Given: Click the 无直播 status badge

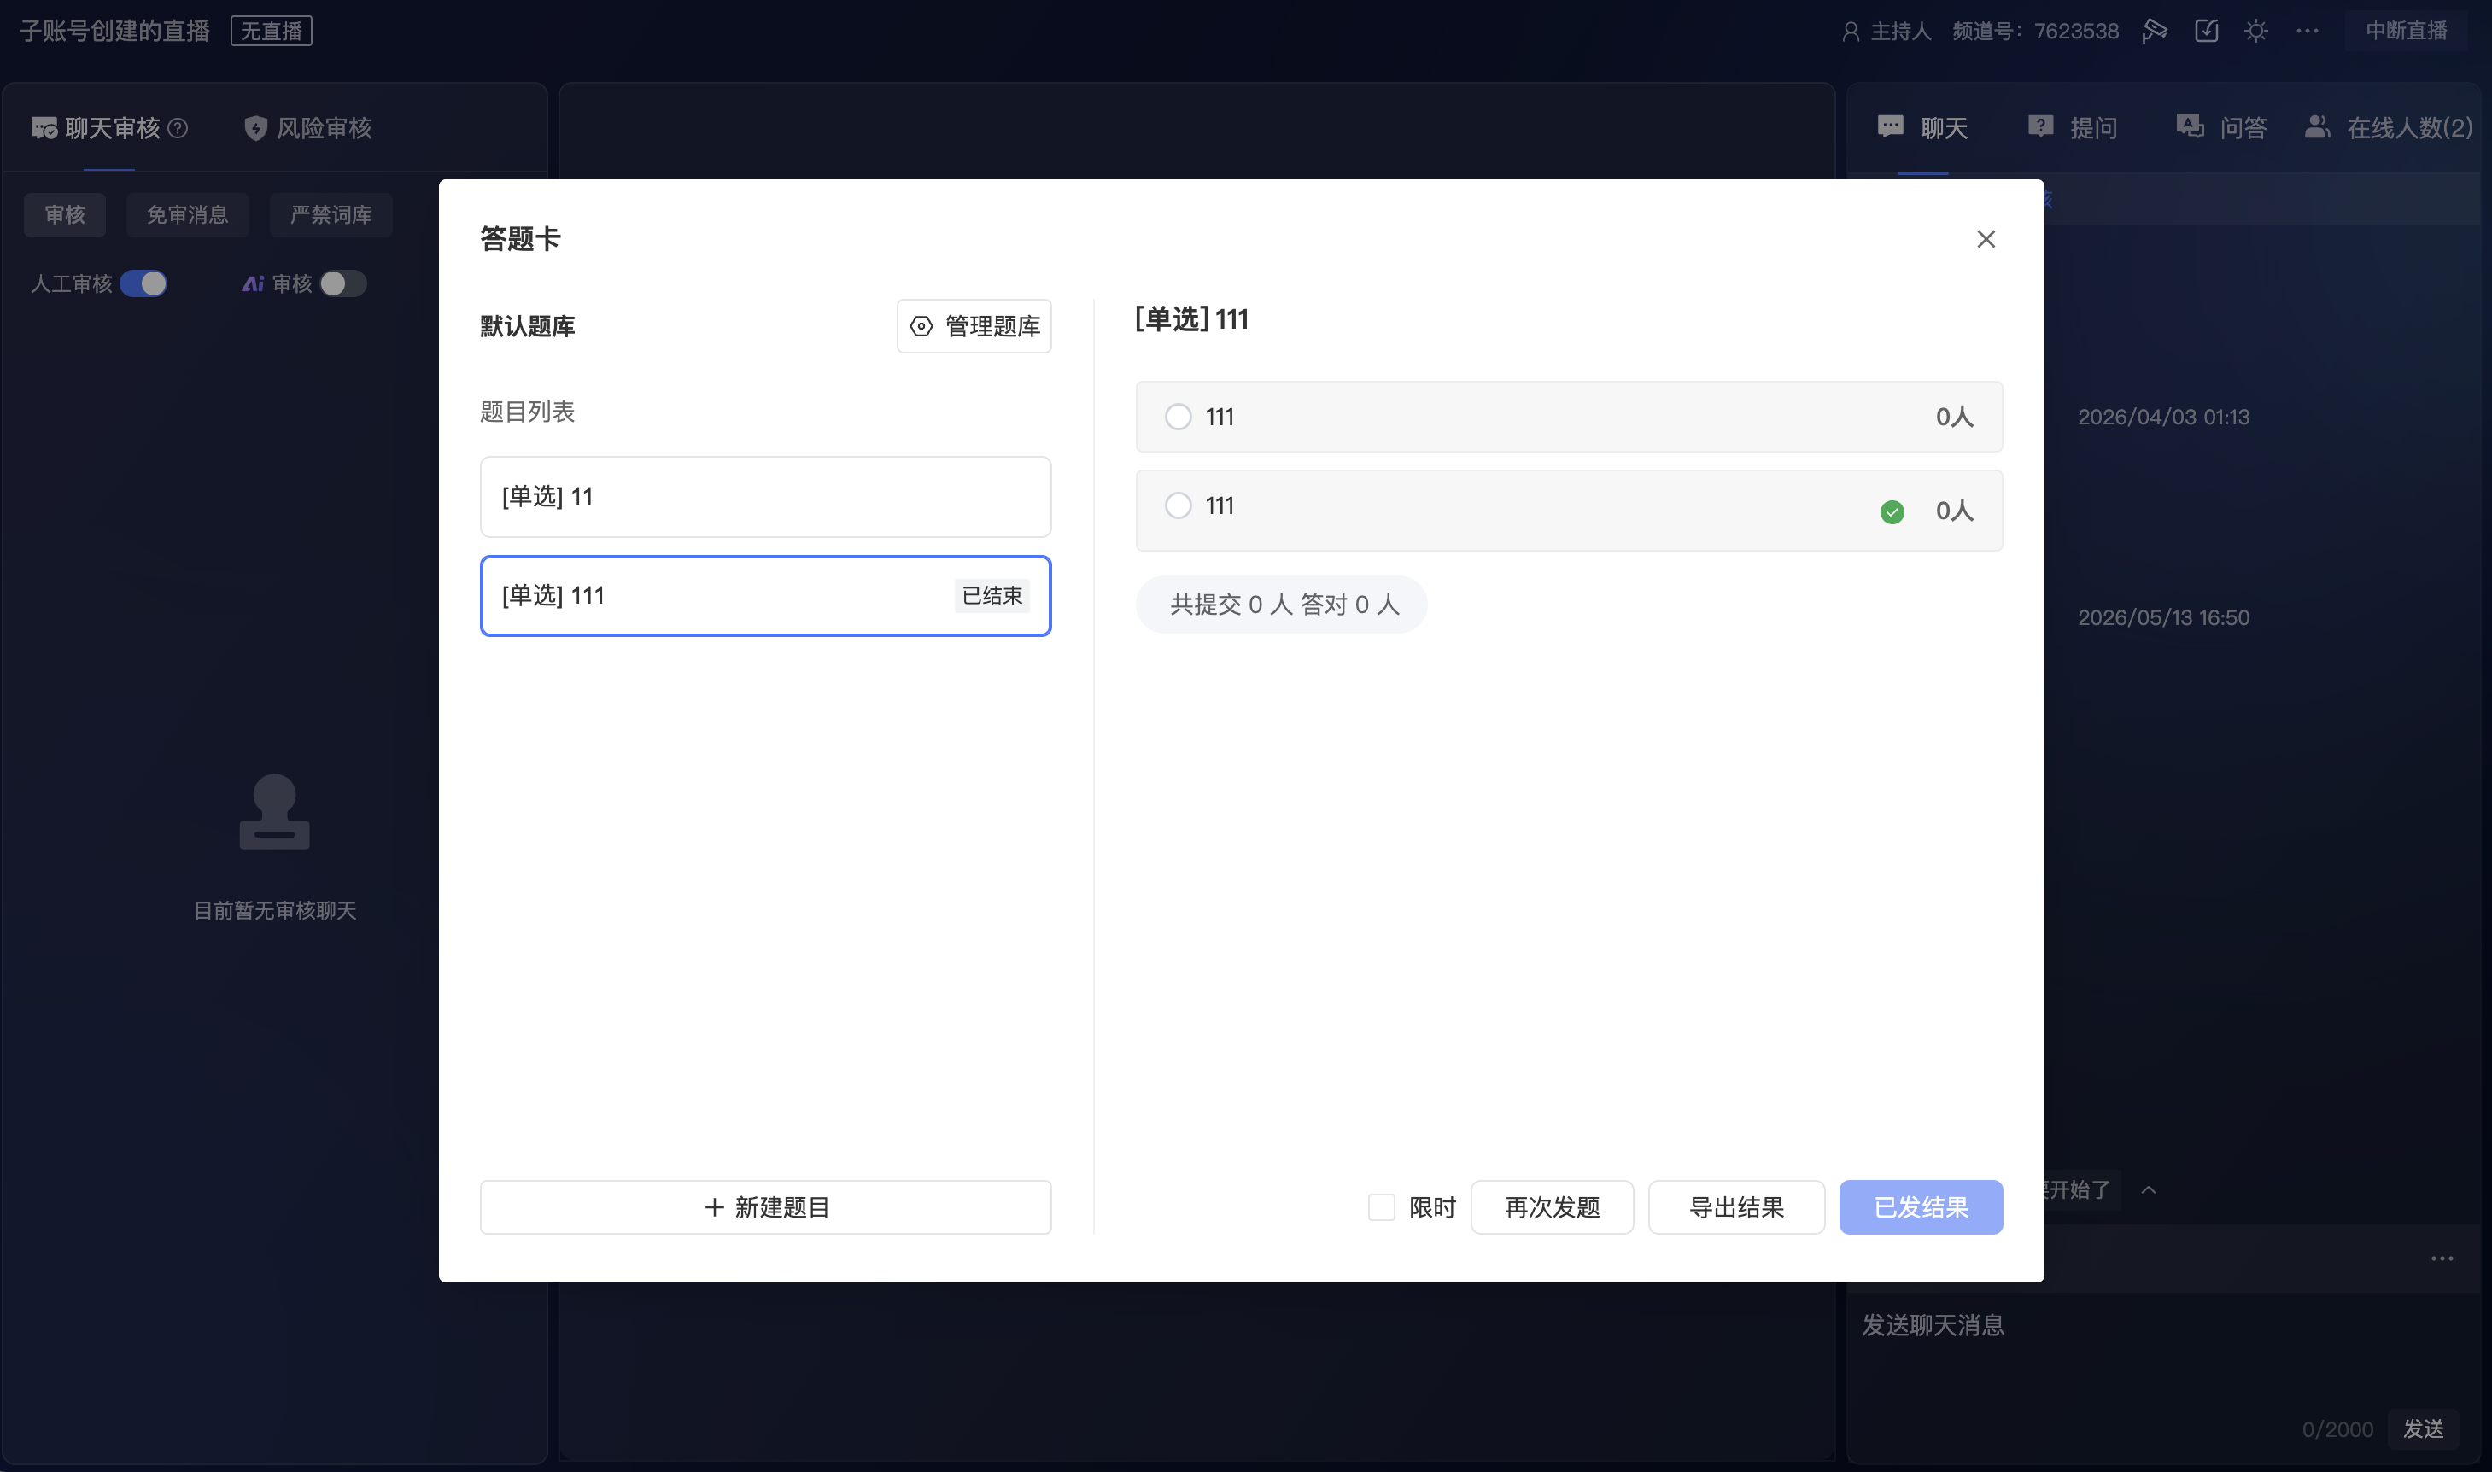Looking at the screenshot, I should pyautogui.click(x=271, y=31).
